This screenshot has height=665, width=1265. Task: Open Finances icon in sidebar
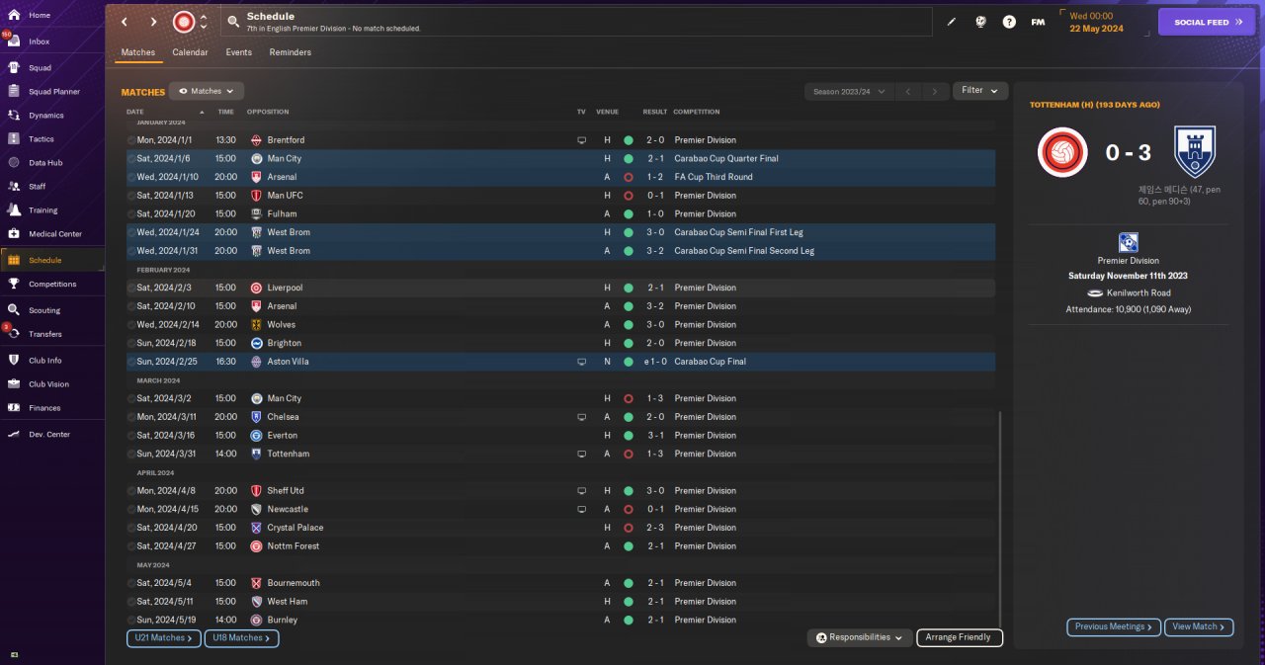point(14,408)
